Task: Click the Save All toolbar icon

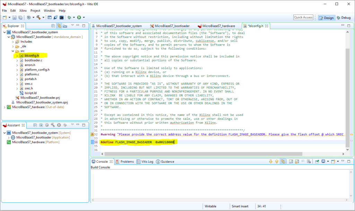Action: [20, 17]
